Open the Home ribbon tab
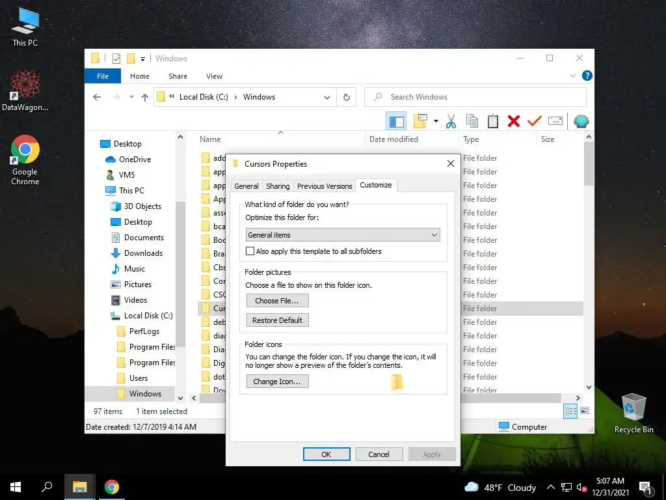This screenshot has width=666, height=500. point(140,76)
